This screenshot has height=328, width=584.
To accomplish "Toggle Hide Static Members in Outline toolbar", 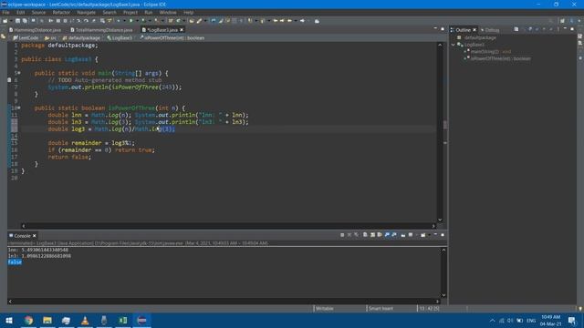I will click(537, 29).
